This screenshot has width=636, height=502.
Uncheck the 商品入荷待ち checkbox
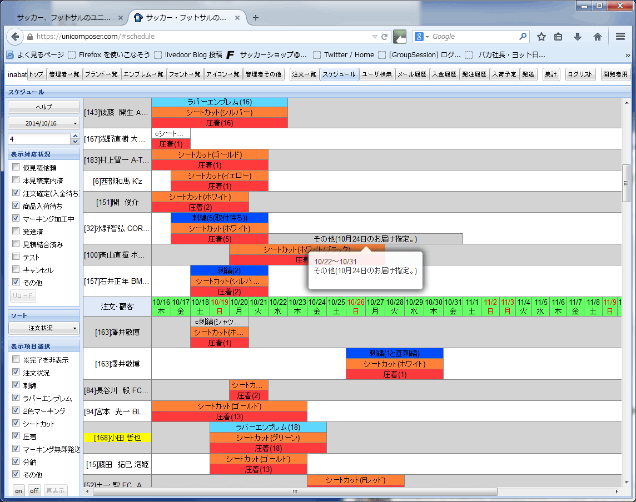tap(16, 206)
